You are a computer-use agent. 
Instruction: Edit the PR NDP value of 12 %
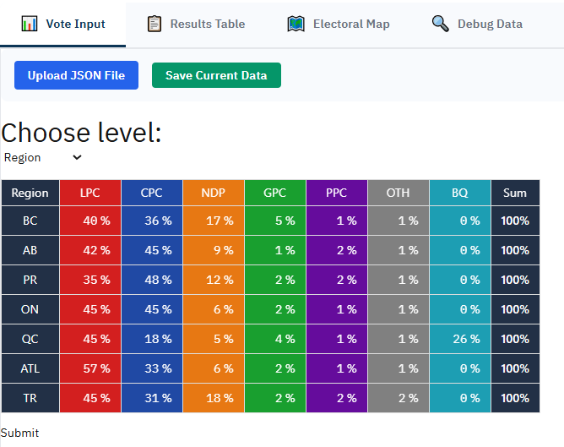point(214,280)
